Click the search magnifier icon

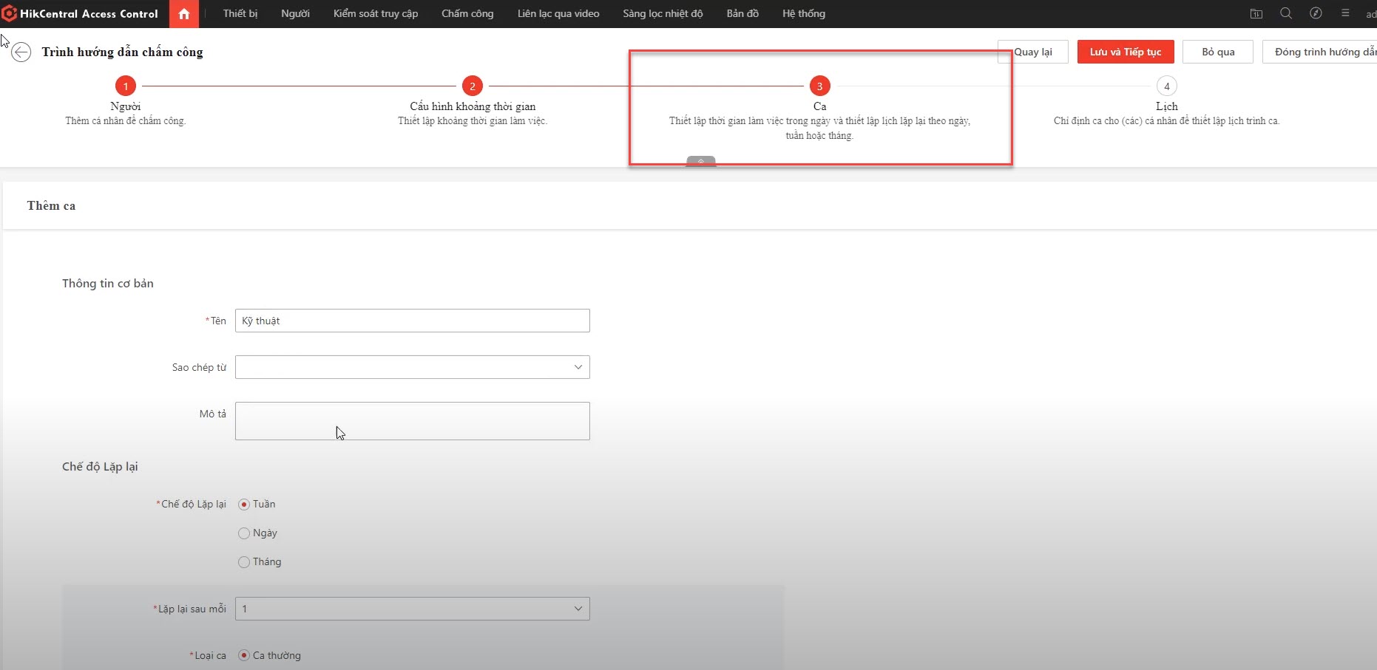(x=1286, y=13)
